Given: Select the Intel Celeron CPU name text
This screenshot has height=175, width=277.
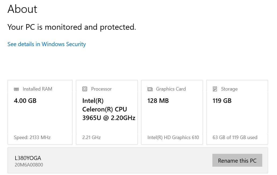Looking at the screenshot, I should coord(109,109).
